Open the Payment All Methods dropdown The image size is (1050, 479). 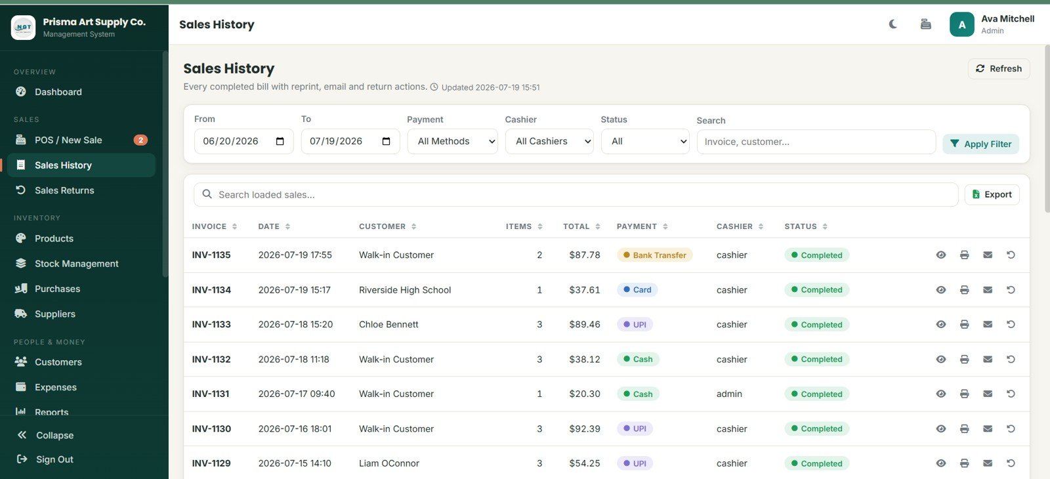(x=452, y=142)
